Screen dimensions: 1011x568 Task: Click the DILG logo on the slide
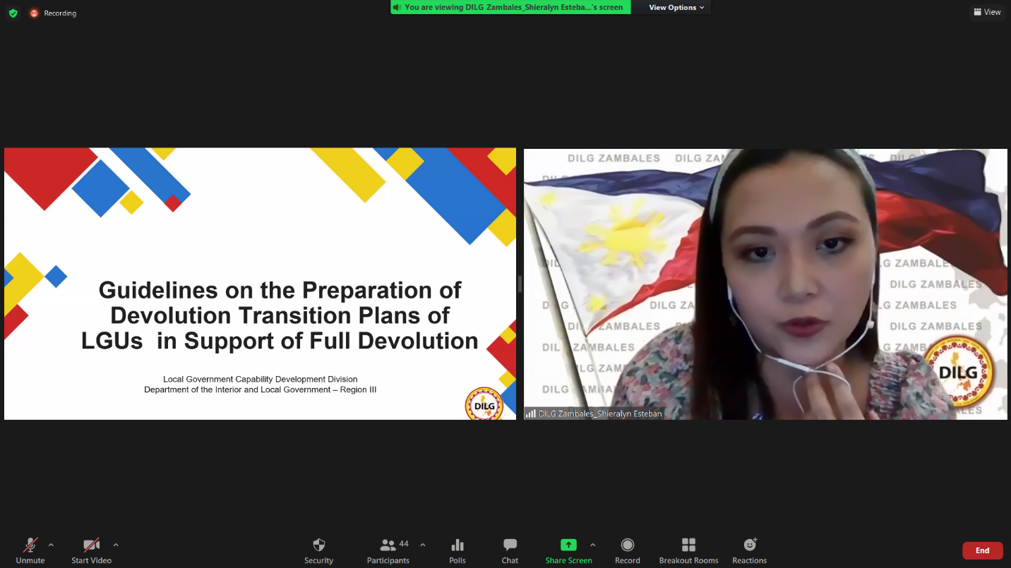pos(484,404)
